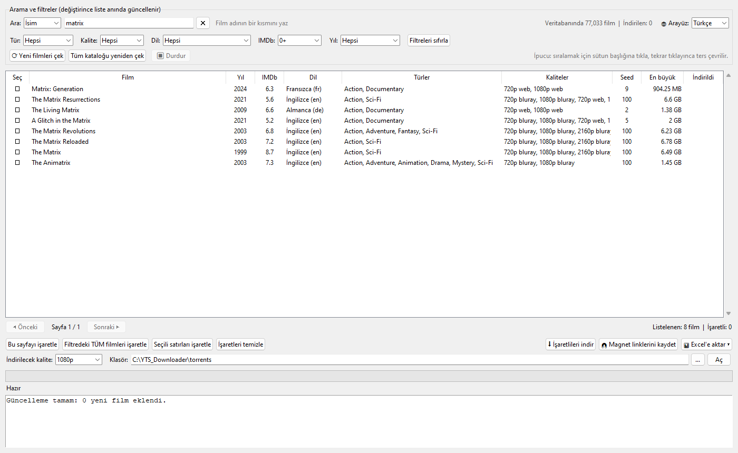The image size is (738, 453).
Task: Click the Yeni filmleri çek button
Action: pos(37,56)
